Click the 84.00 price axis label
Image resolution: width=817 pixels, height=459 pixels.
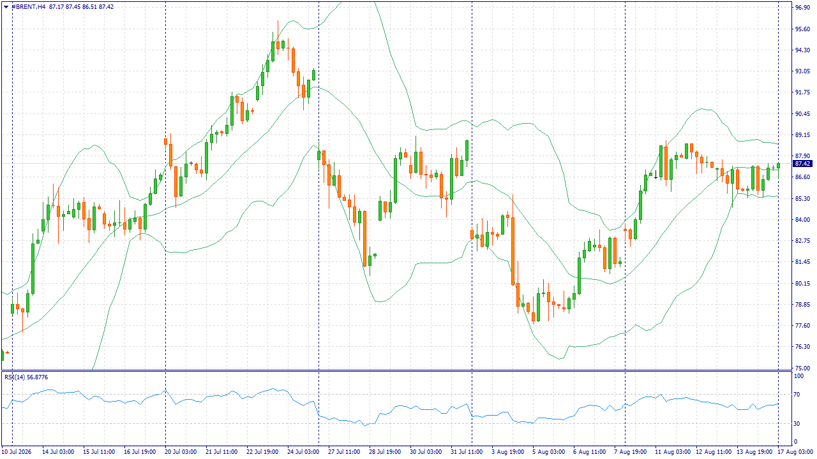[802, 219]
